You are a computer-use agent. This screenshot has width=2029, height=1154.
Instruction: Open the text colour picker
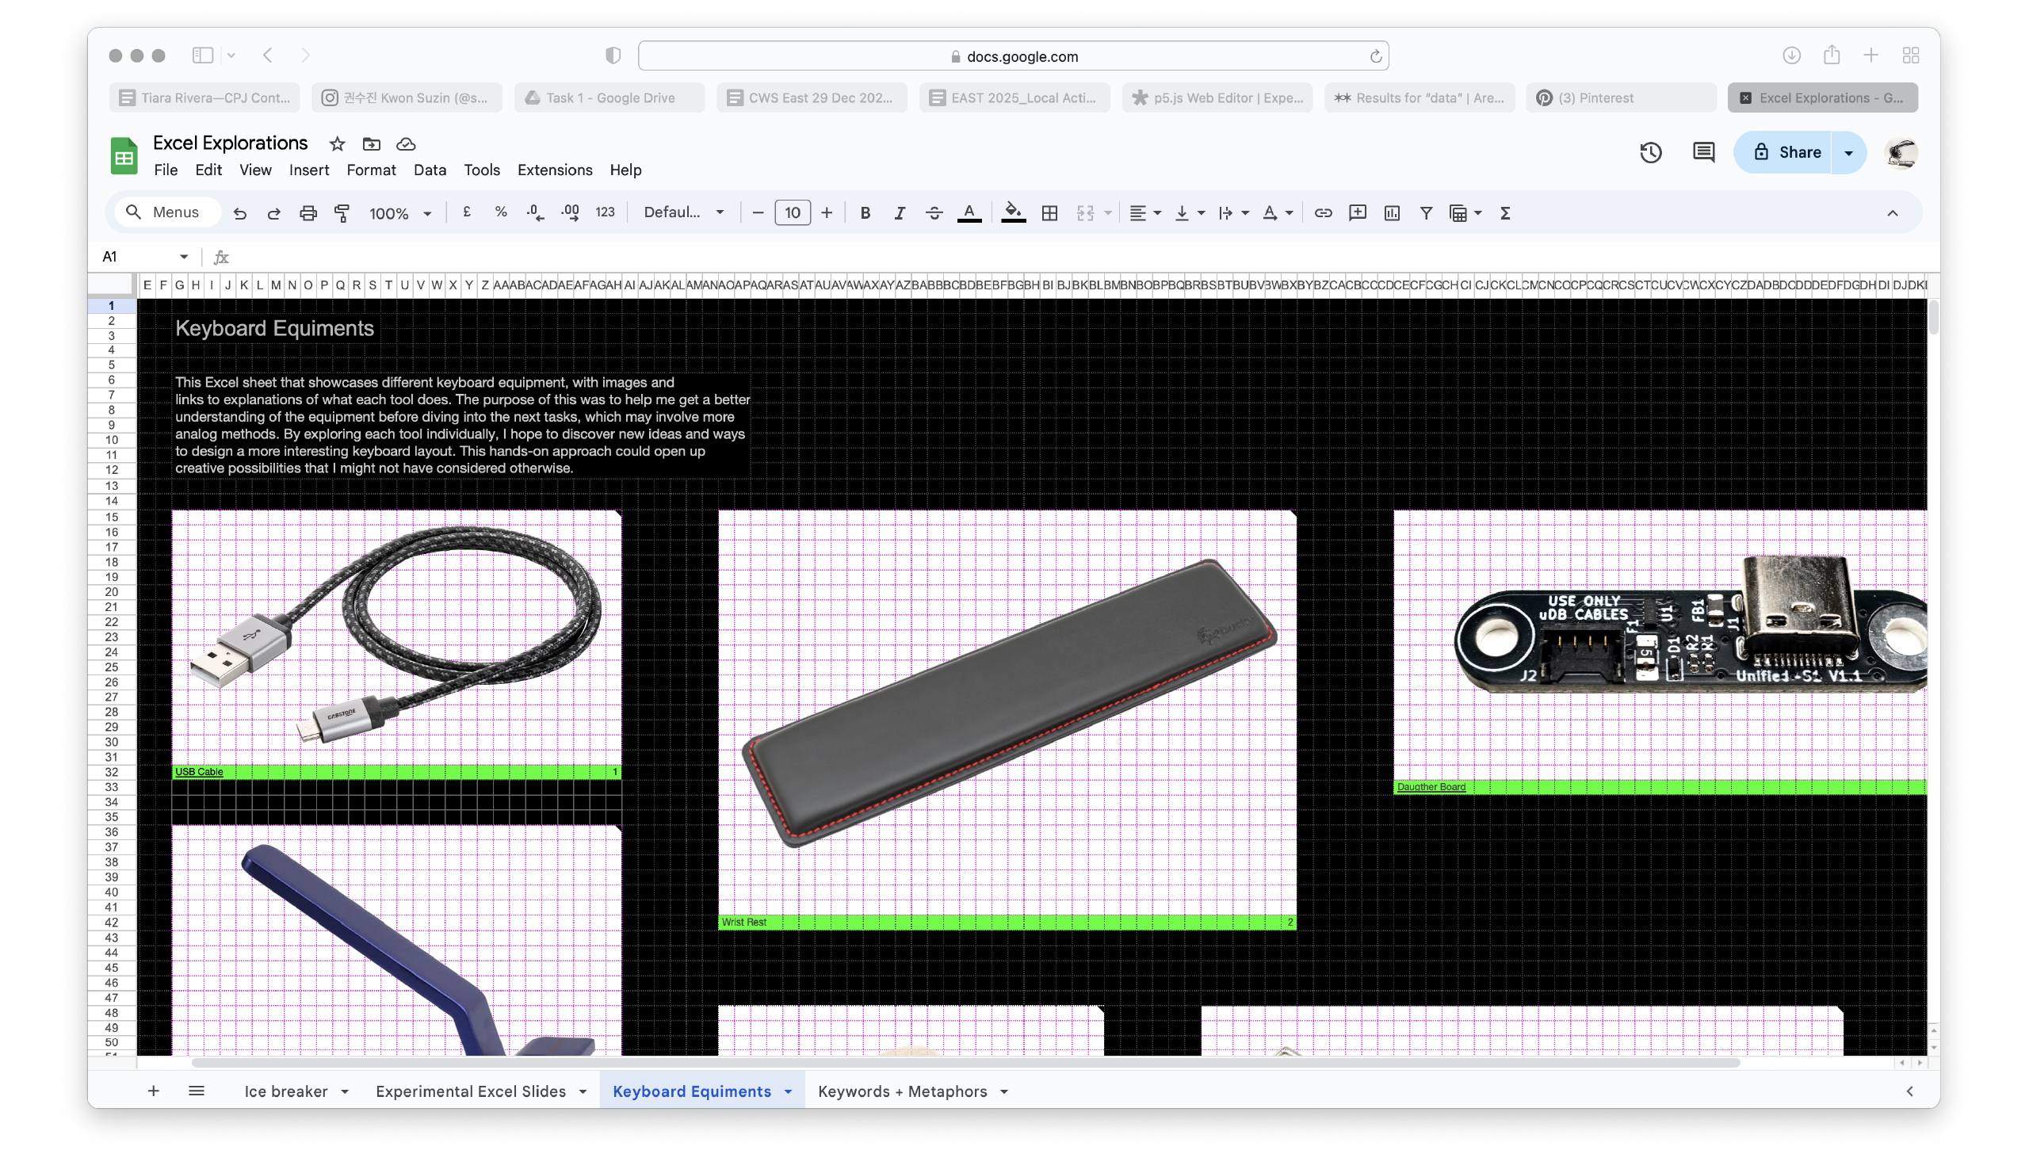(x=969, y=212)
